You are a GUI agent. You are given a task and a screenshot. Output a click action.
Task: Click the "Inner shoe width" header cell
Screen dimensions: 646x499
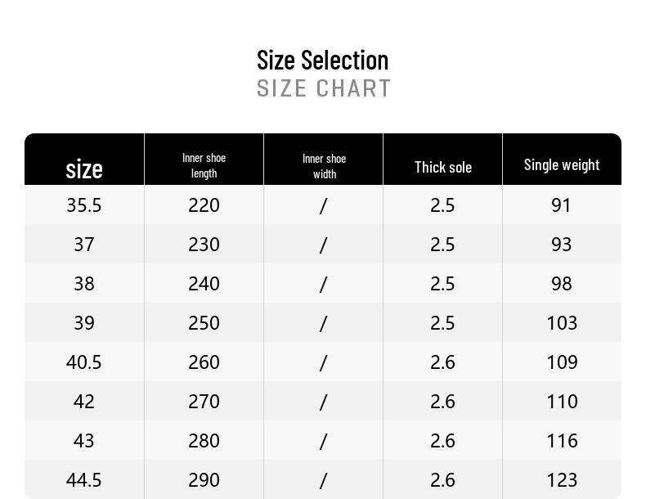click(324, 166)
